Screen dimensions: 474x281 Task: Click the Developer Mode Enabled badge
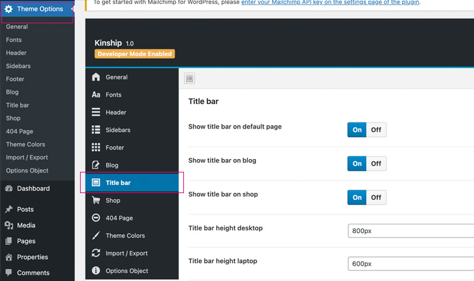coord(135,54)
